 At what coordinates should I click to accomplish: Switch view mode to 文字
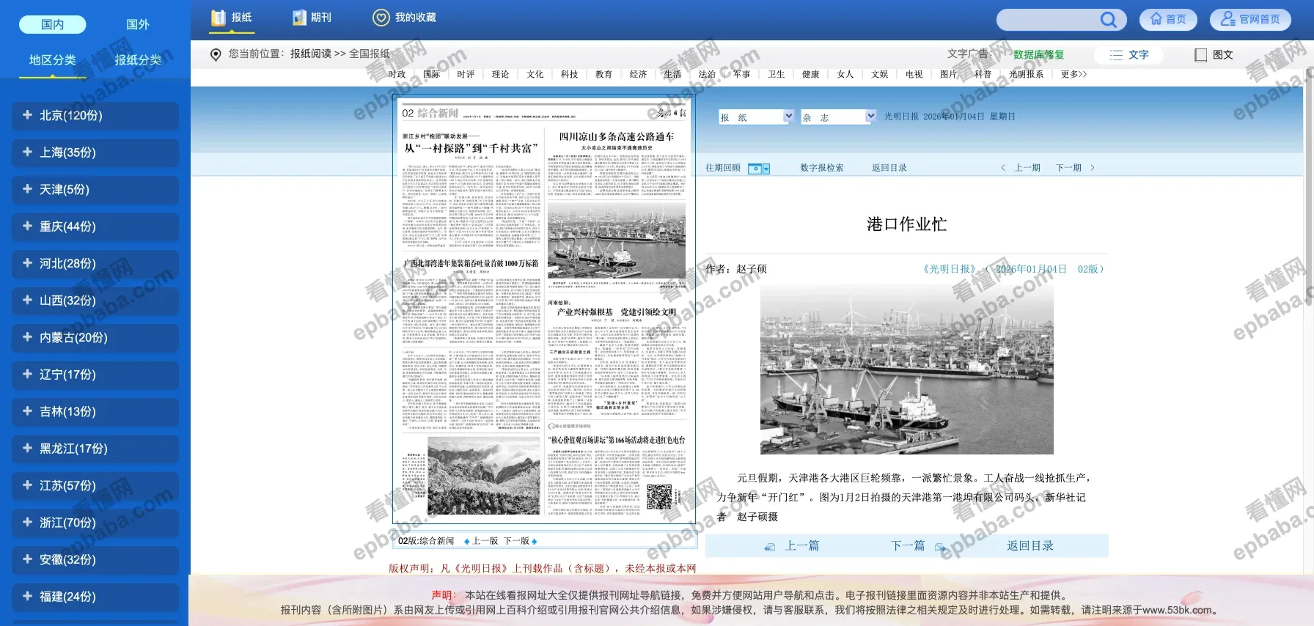[1129, 55]
